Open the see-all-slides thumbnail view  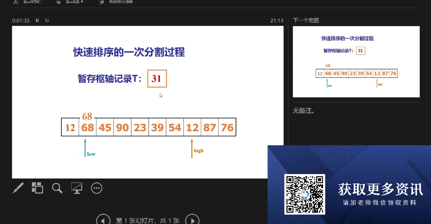[x=37, y=188]
